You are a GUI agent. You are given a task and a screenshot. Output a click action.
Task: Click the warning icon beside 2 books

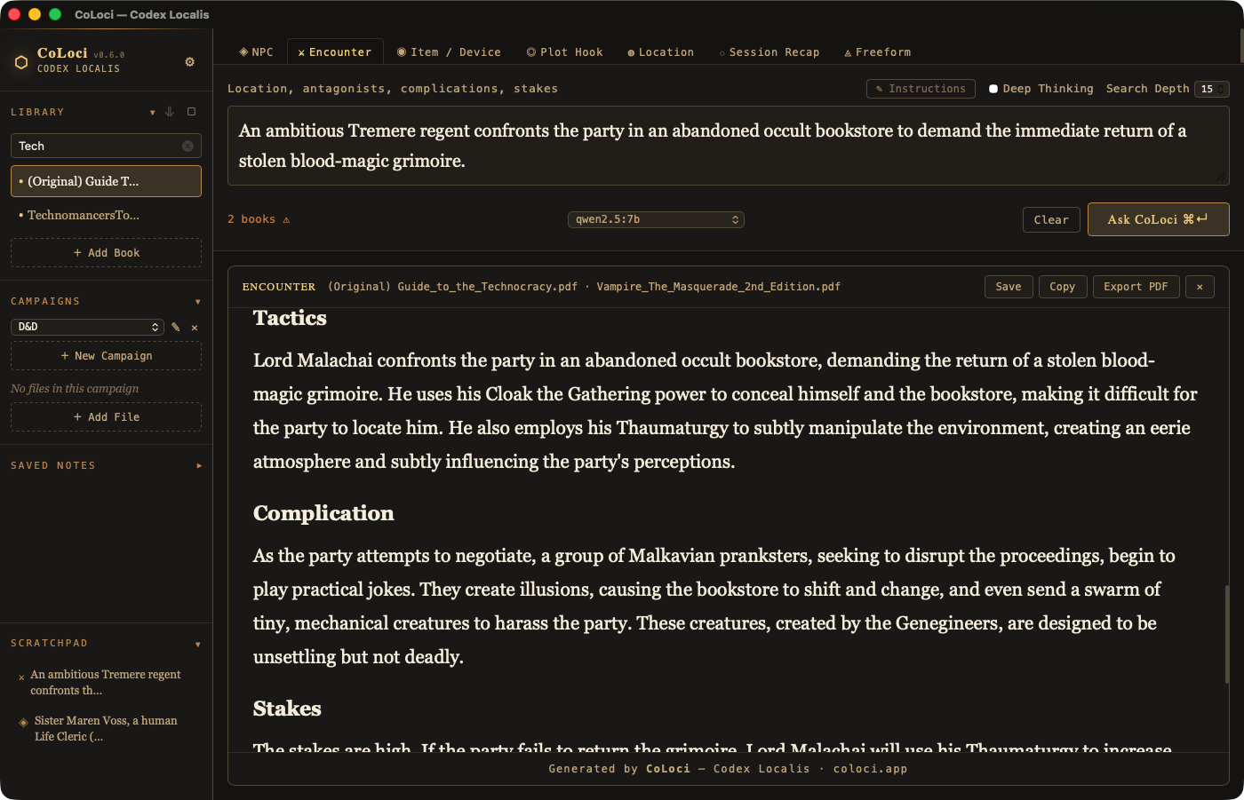(x=286, y=219)
